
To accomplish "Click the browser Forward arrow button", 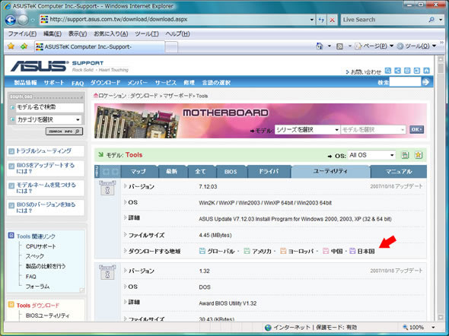I will pyautogui.click(x=23, y=20).
